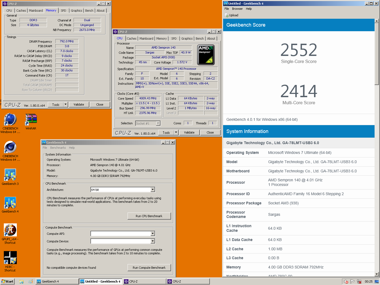The height and width of the screenshot is (285, 380).
Task: Open the browser icon next to Explorer
Action: (x=30, y=282)
